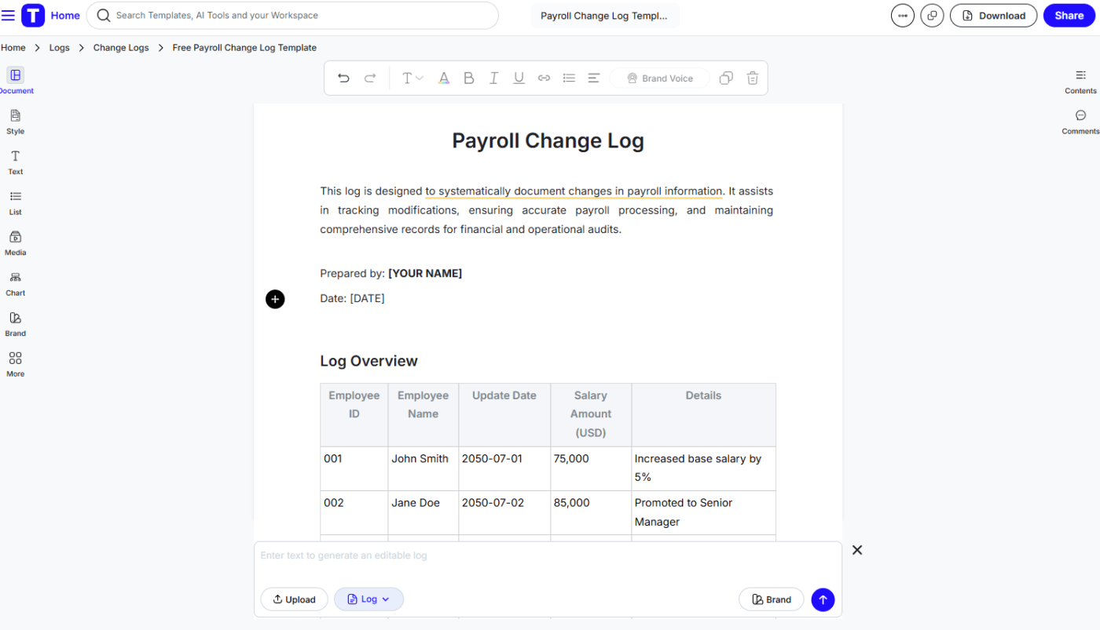Expand the Log type dropdown in the prompt bar
This screenshot has width=1100, height=630.
pos(368,599)
